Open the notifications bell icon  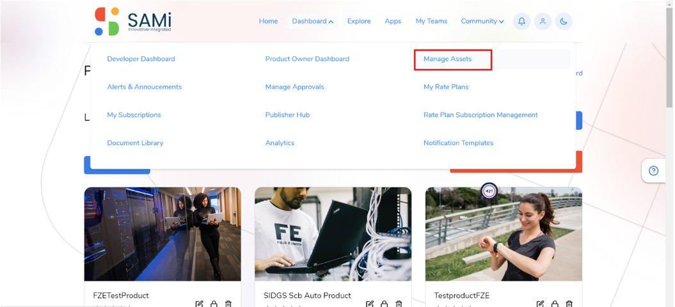tap(521, 21)
